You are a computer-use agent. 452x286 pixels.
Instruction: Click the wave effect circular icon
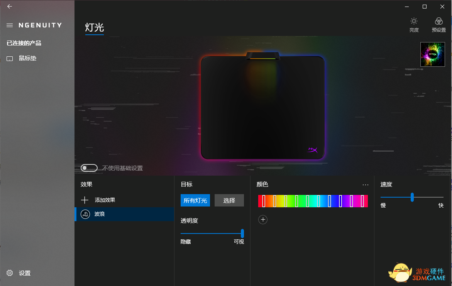pyautogui.click(x=85, y=214)
